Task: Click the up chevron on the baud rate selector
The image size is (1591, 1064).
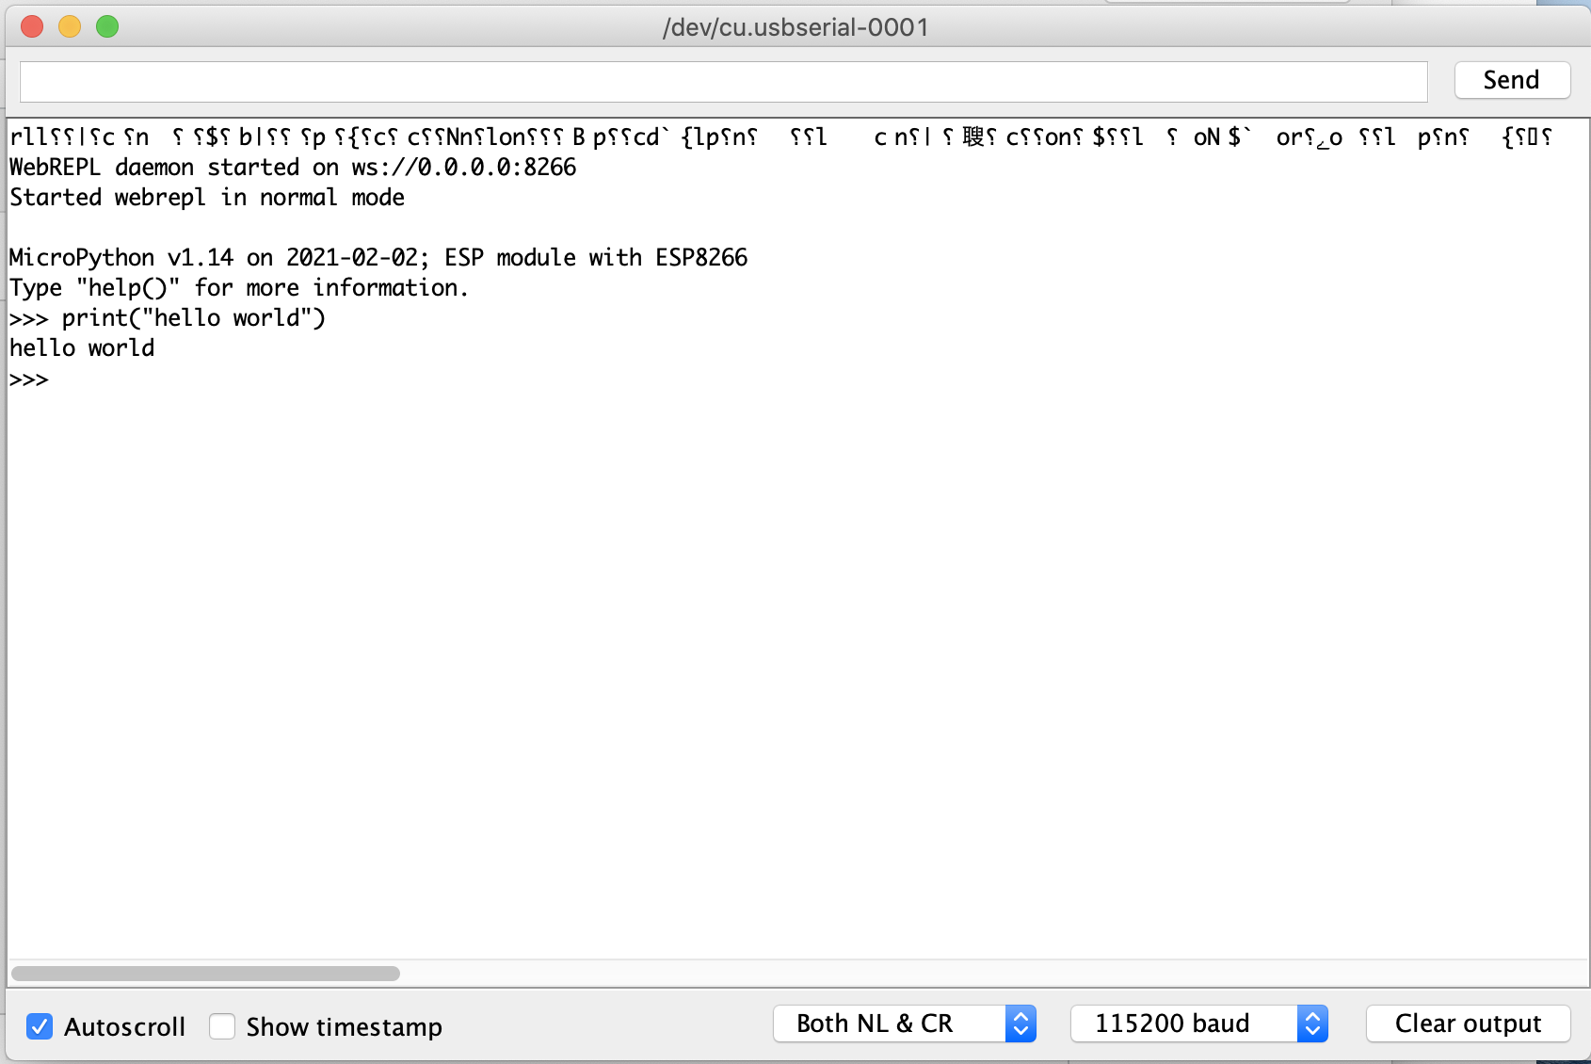Action: [x=1312, y=1018]
